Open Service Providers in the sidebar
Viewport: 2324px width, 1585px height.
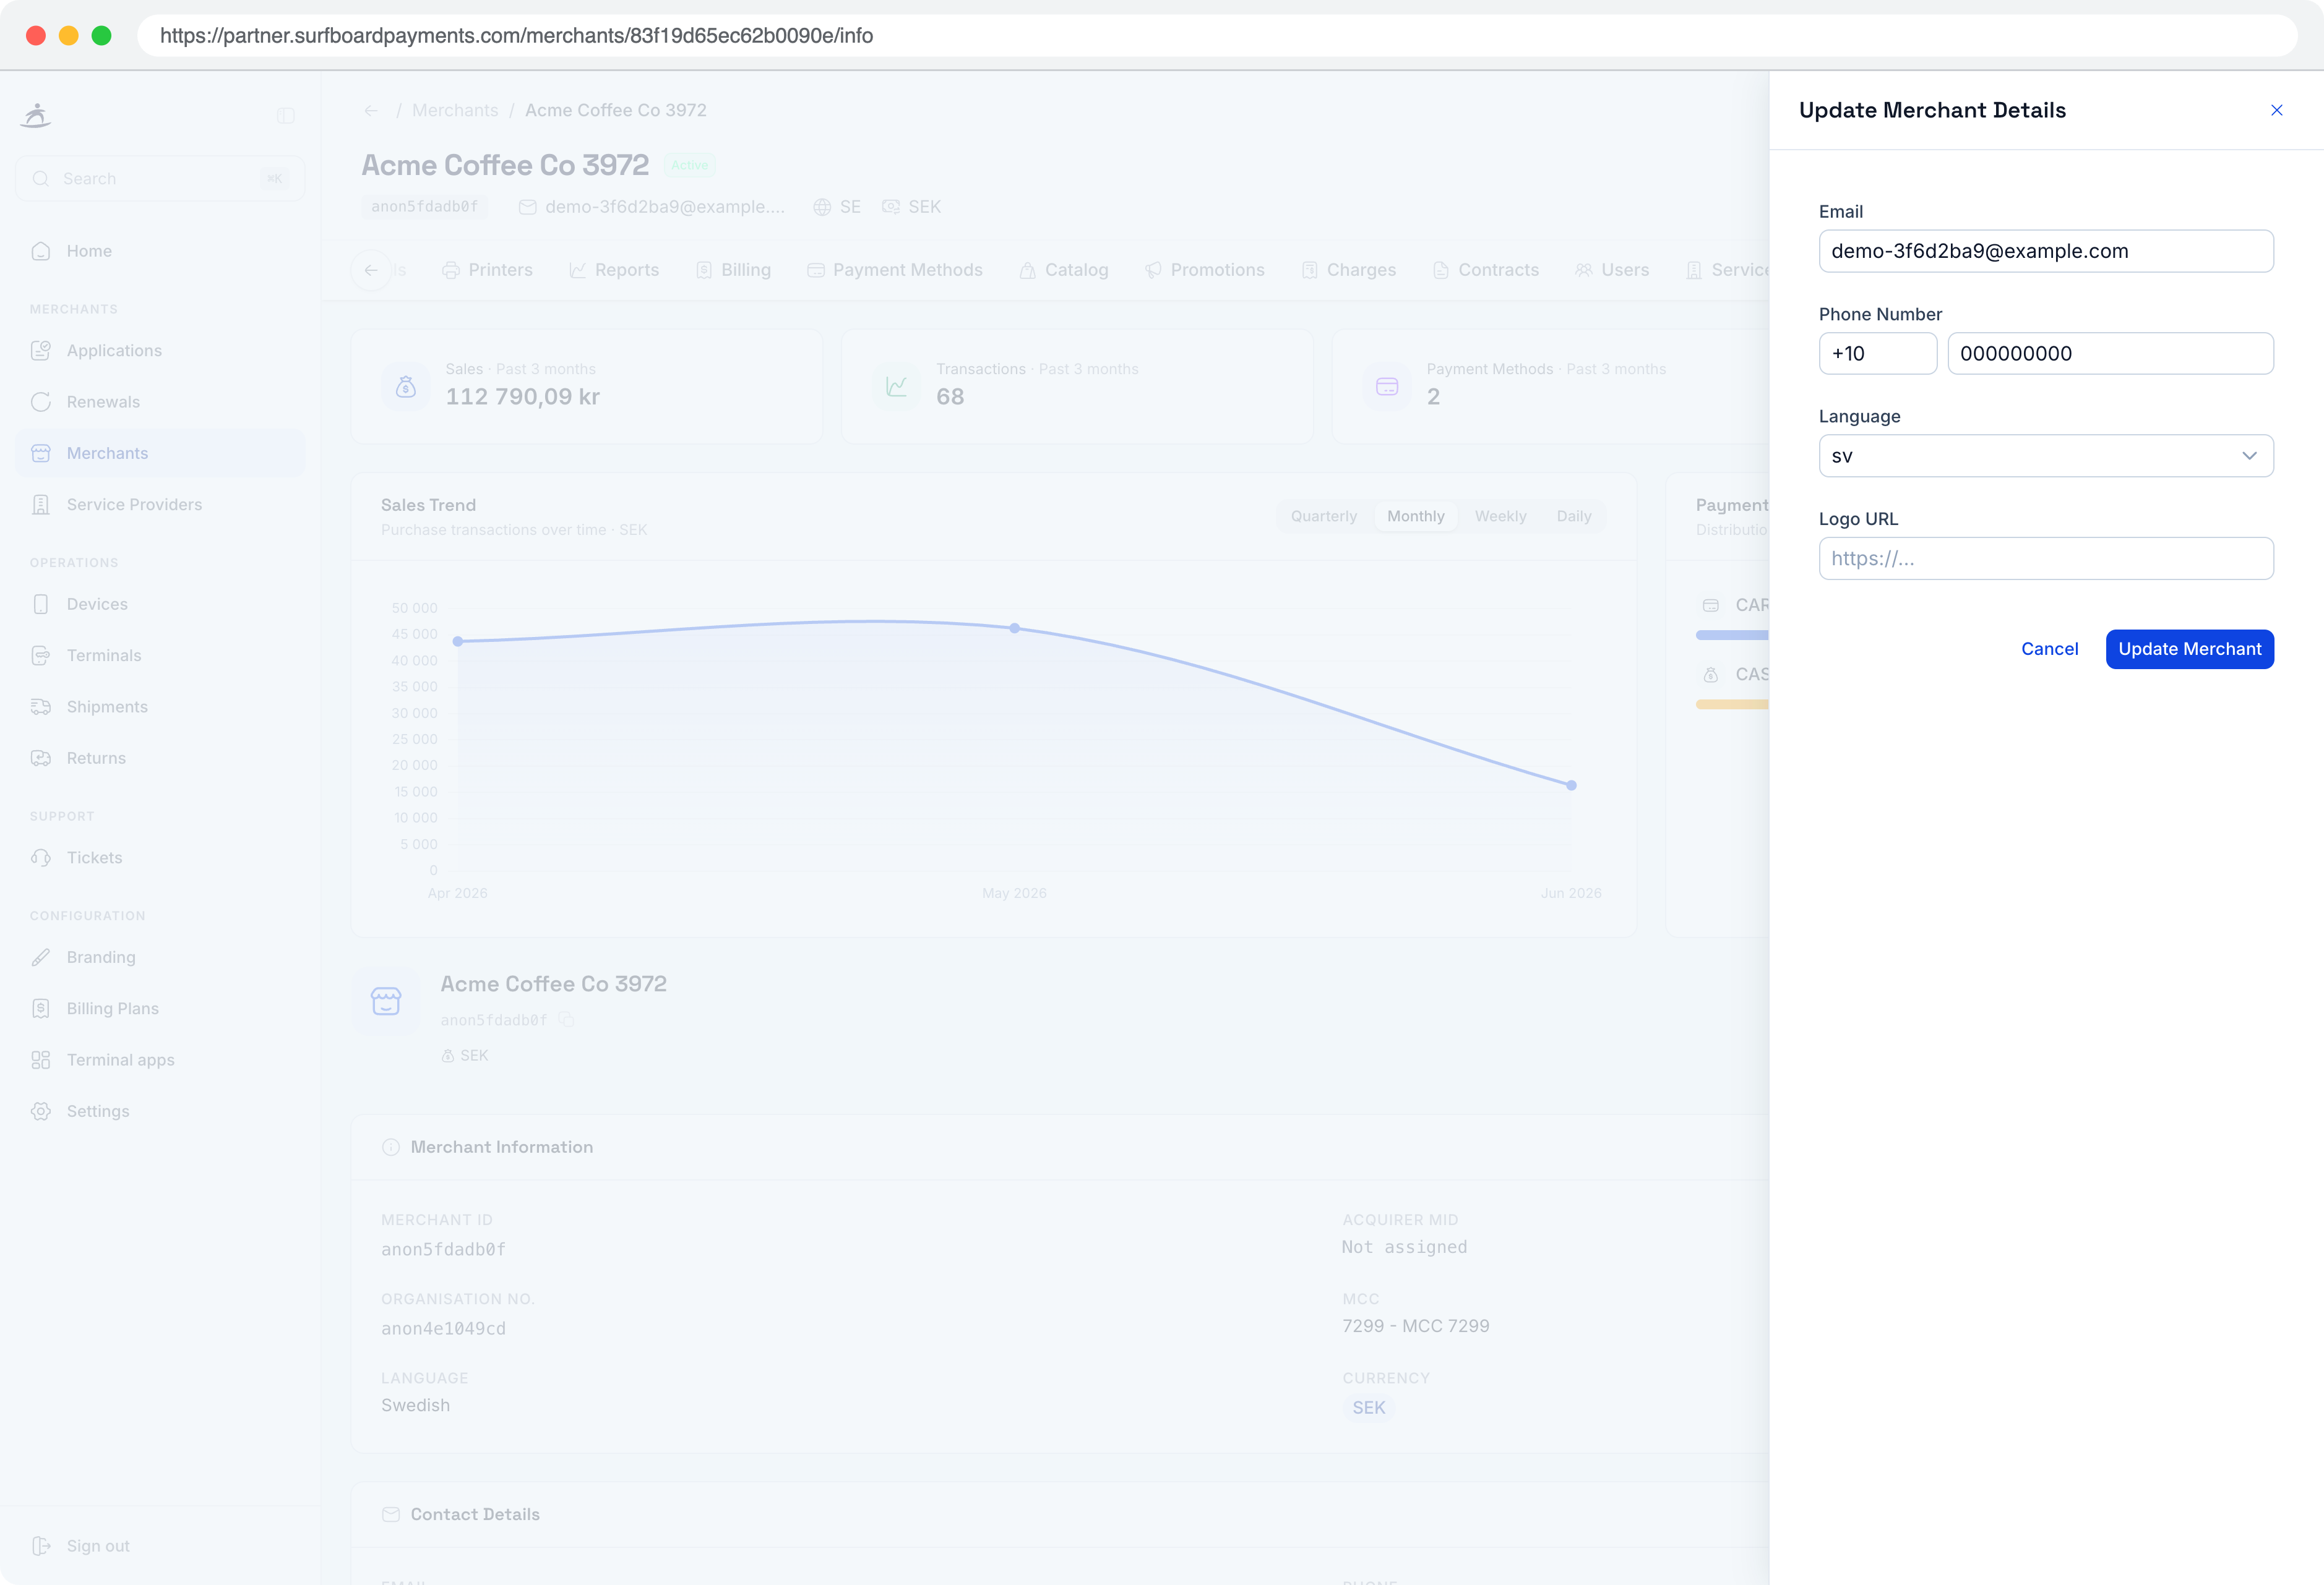point(160,505)
